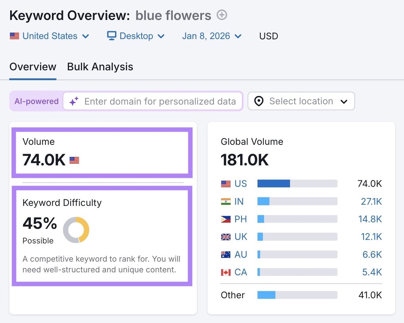Select the Overview tab

click(33, 67)
